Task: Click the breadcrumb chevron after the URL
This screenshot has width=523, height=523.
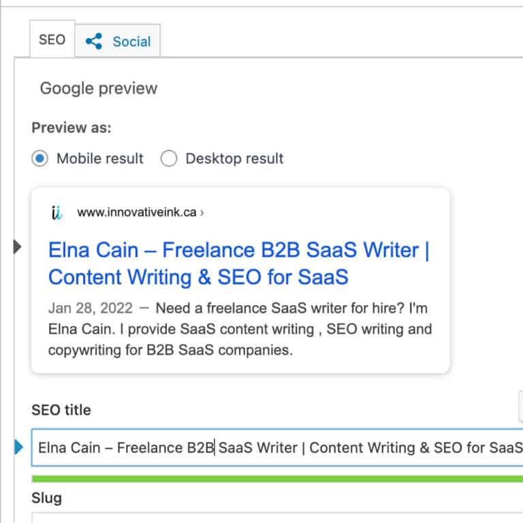Action: pos(202,212)
